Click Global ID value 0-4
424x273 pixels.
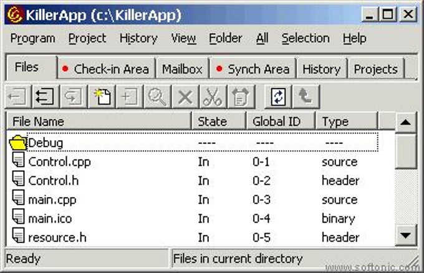click(261, 218)
